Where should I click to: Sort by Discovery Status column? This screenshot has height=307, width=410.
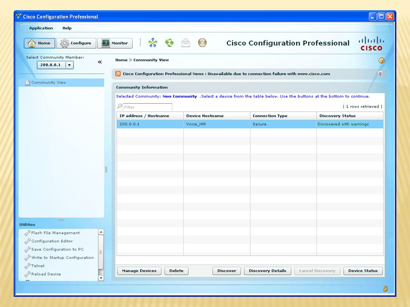(x=350, y=116)
